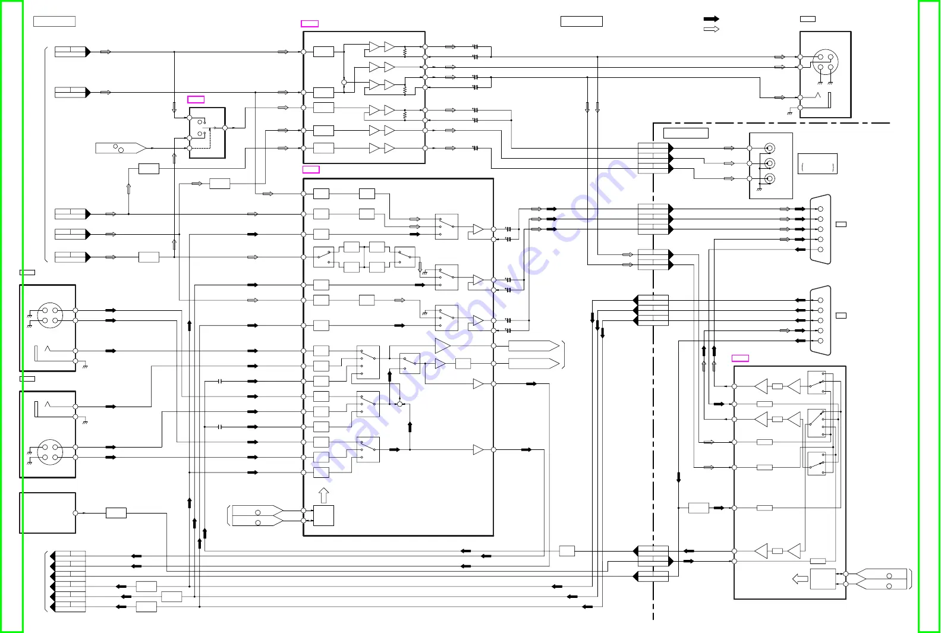Screen dimensions: 941x633
Task: Click the pentagon tag with two circles near the relay block
Action: tap(121, 148)
